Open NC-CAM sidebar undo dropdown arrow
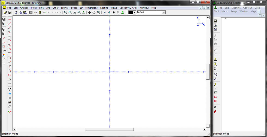The width and height of the screenshot is (267, 137). click(219, 54)
